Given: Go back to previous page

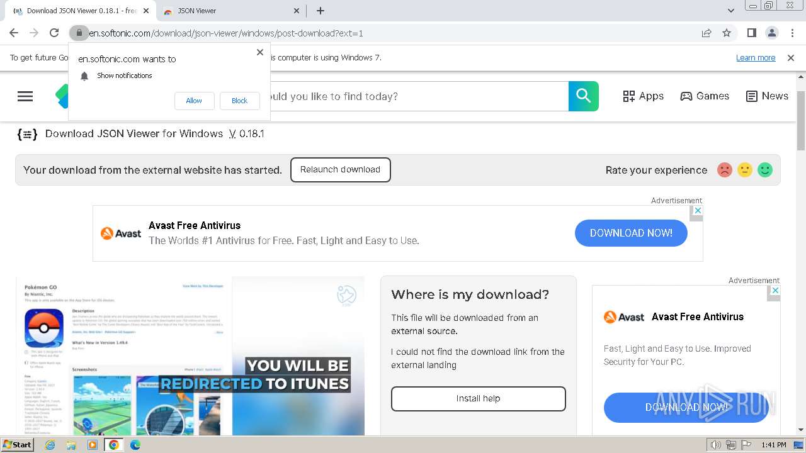Looking at the screenshot, I should click(x=14, y=33).
